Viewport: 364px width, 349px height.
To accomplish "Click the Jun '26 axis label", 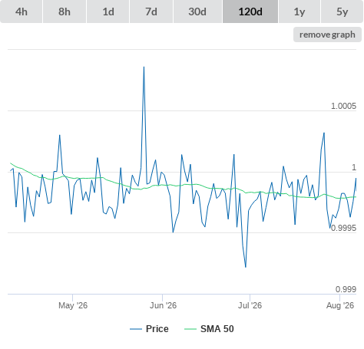I will [163, 305].
